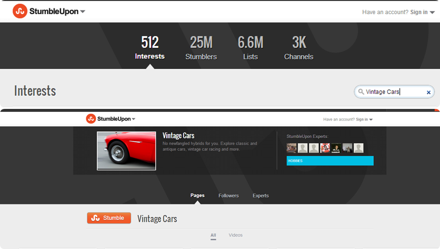Viewport: 440px width, 249px height.
Task: Open the first expert avatar
Action: pos(292,148)
